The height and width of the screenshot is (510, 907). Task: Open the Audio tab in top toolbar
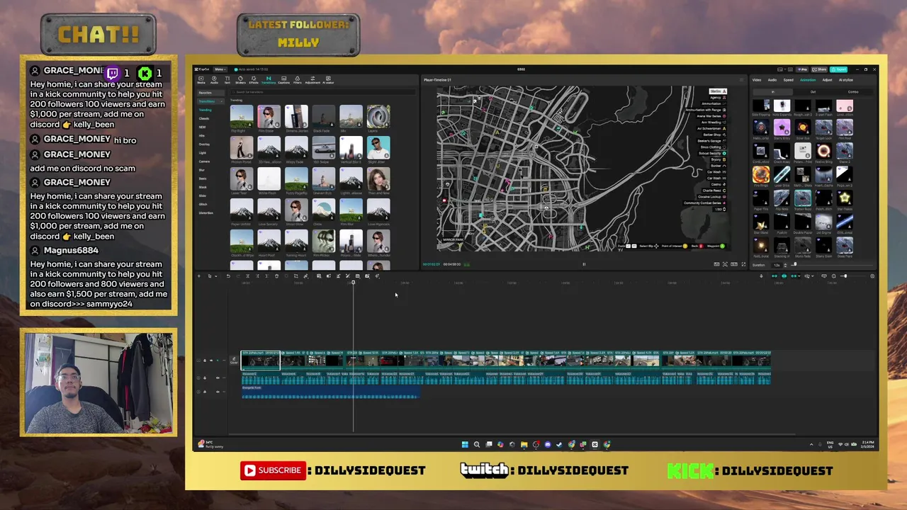(x=214, y=80)
